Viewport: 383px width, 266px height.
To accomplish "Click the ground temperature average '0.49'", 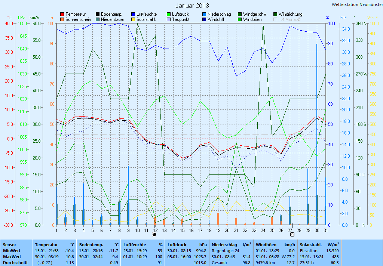I will click(x=114, y=263).
